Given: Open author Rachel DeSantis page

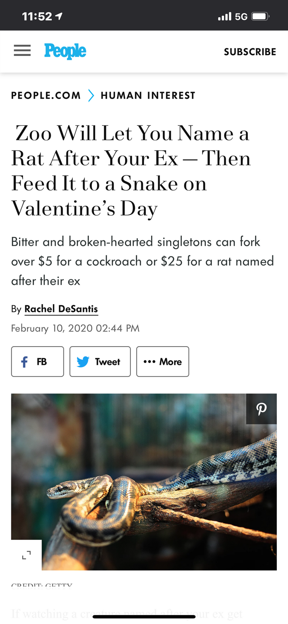Looking at the screenshot, I should click(x=61, y=309).
